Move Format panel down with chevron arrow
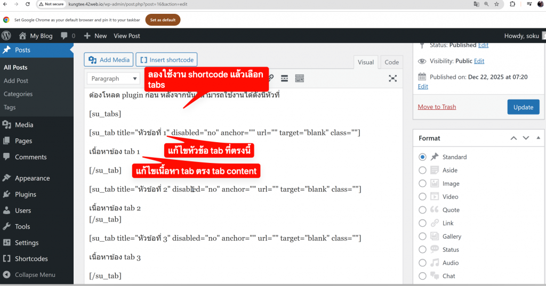 525,138
